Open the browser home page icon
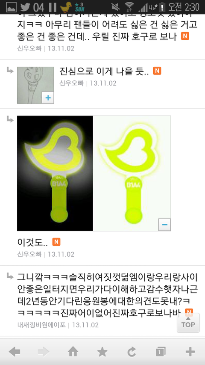The height and width of the screenshot is (365, 205). tap(73, 351)
